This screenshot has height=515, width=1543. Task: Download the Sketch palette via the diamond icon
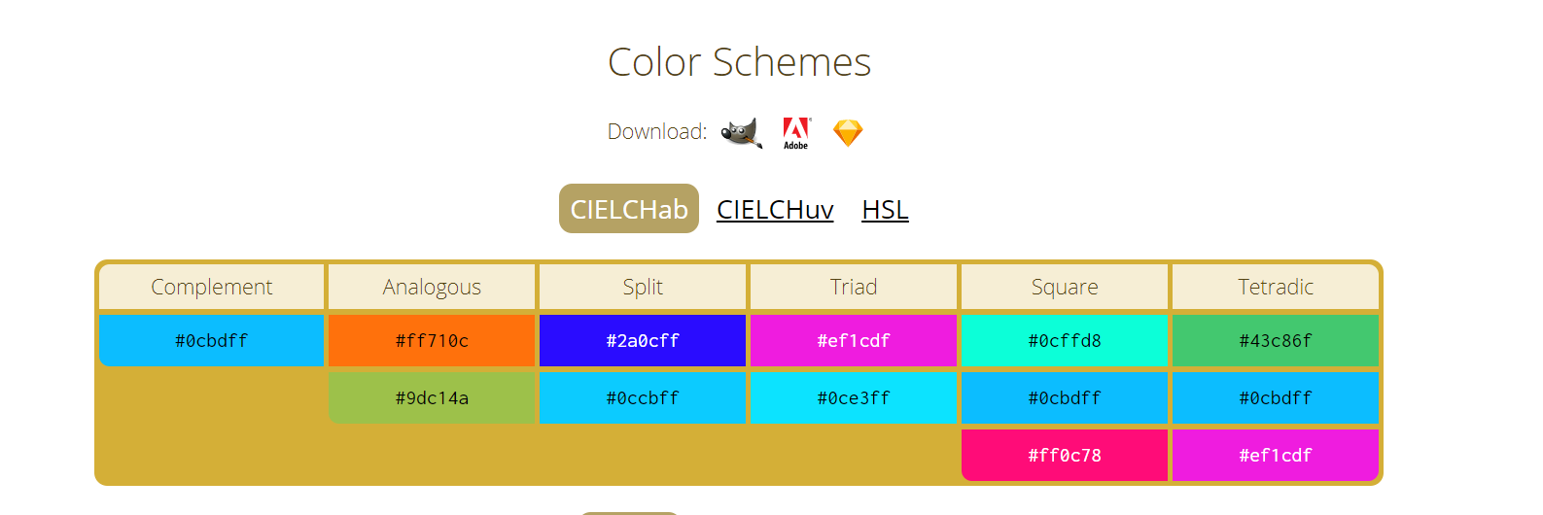[848, 133]
